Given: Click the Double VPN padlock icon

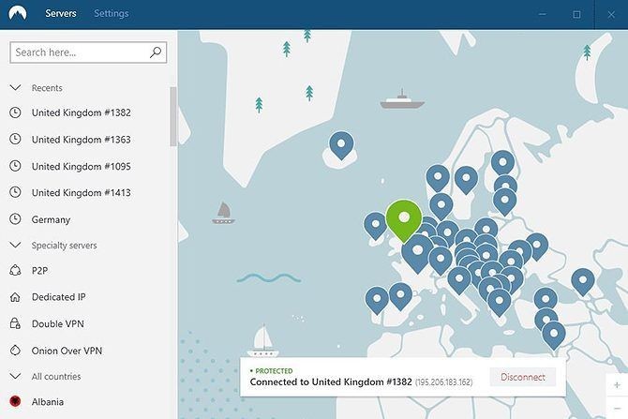Looking at the screenshot, I should [15, 323].
